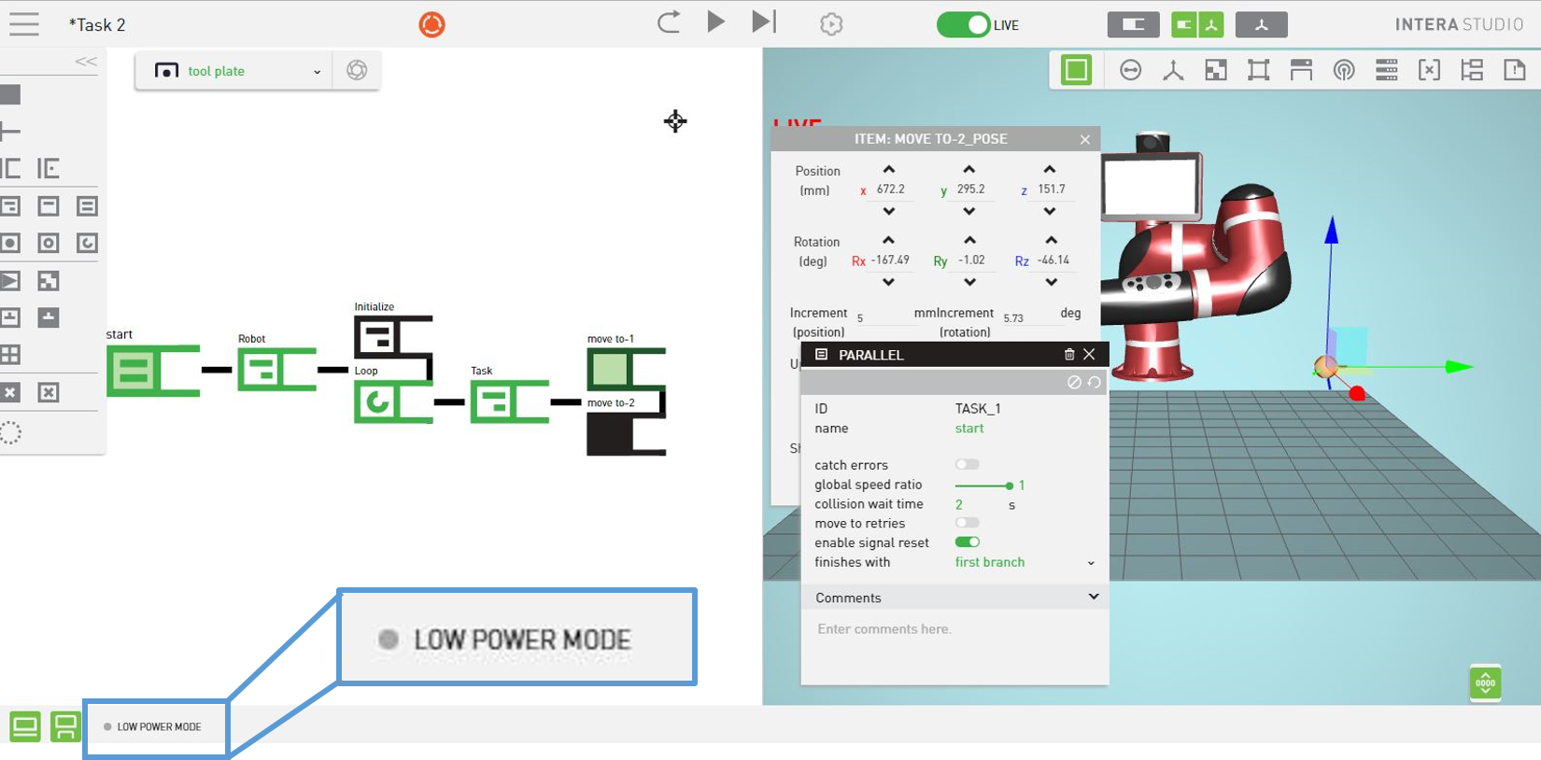Decrease the y position value
This screenshot has height=760, width=1541.
(x=969, y=211)
